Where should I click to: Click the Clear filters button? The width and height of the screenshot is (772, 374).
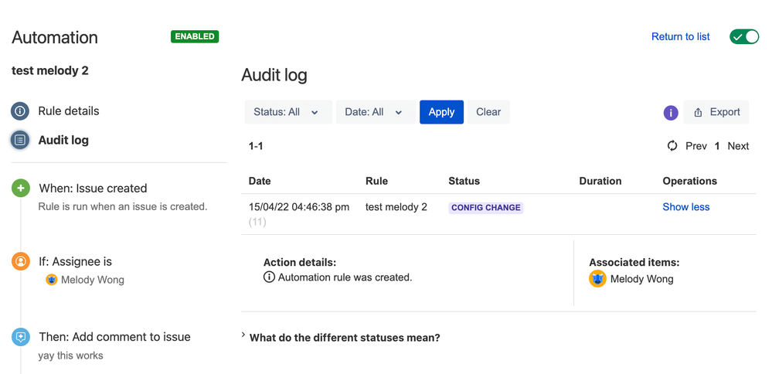click(x=488, y=112)
